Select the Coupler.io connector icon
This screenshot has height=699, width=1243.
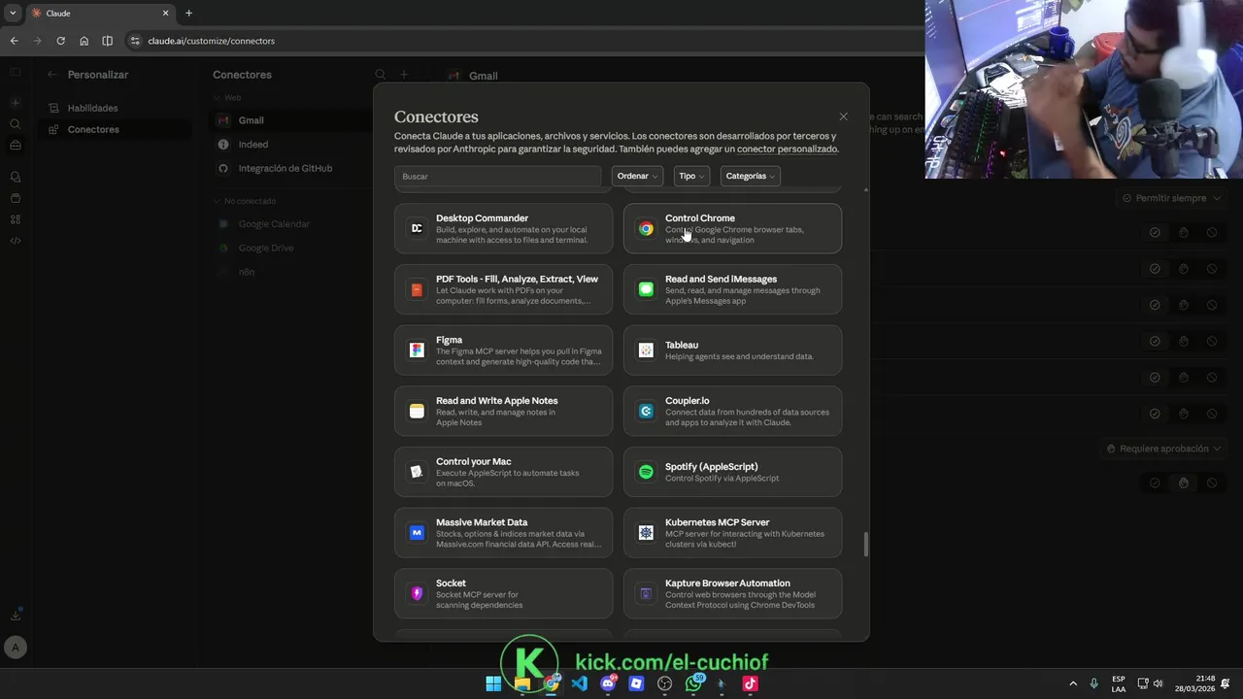646,411
